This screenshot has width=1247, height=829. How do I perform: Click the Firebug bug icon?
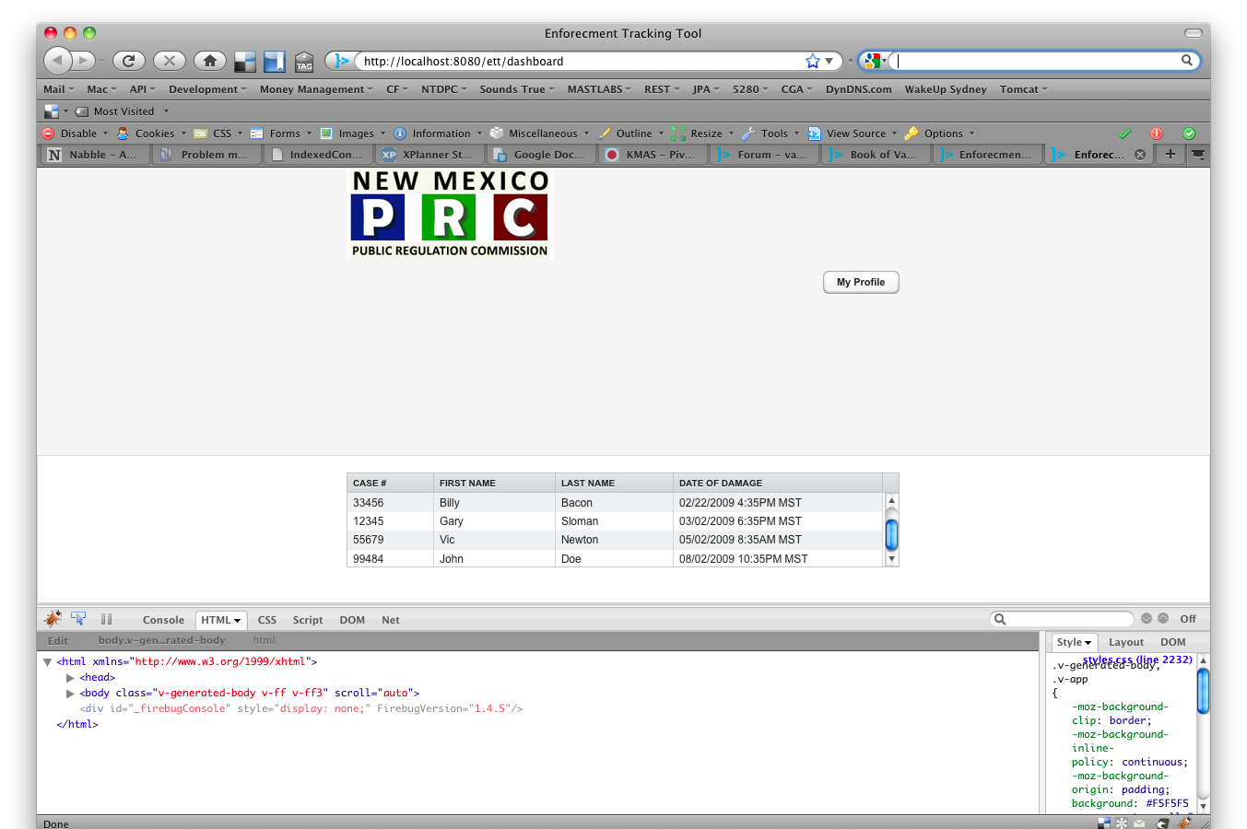[x=53, y=619]
